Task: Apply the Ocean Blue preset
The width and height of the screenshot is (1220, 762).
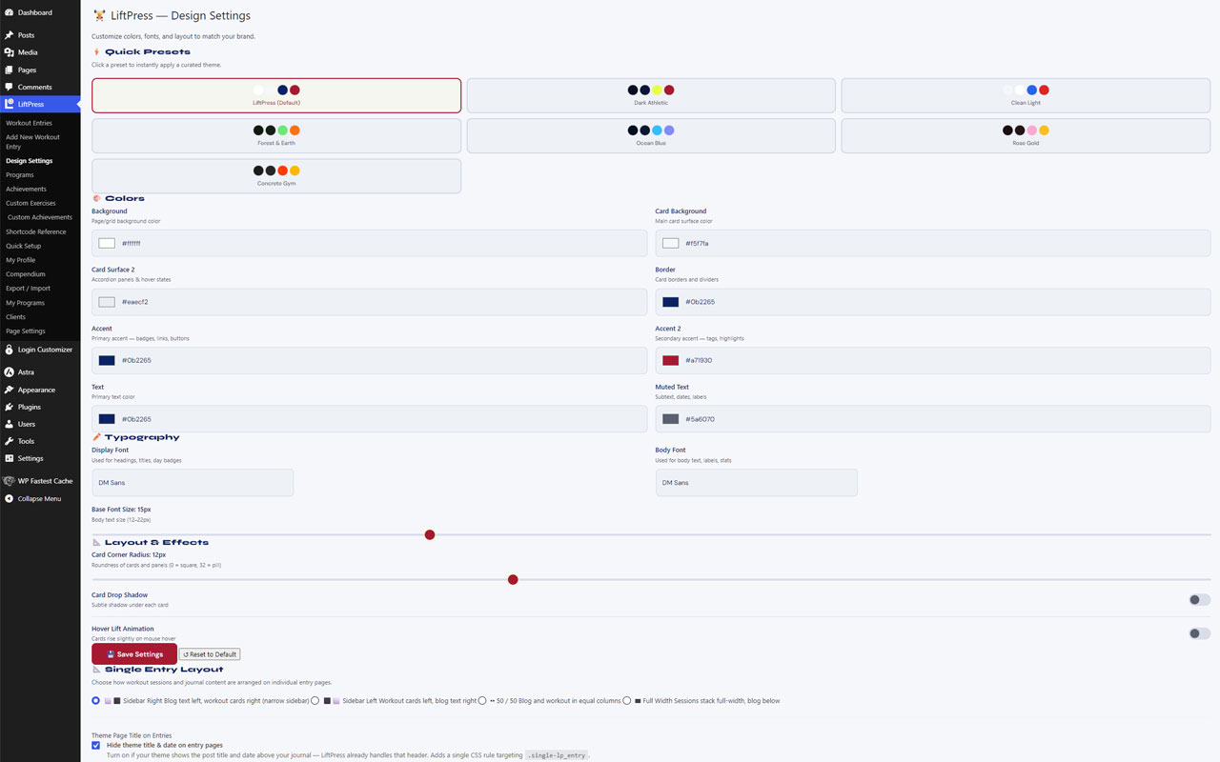Action: (651, 135)
